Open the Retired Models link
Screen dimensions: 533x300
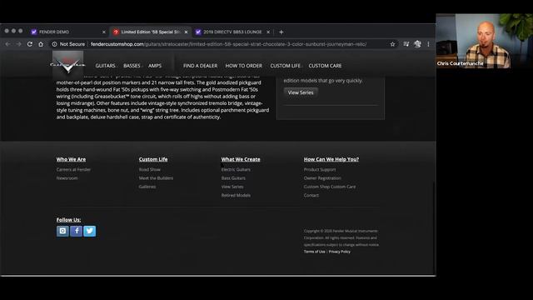[x=236, y=195]
